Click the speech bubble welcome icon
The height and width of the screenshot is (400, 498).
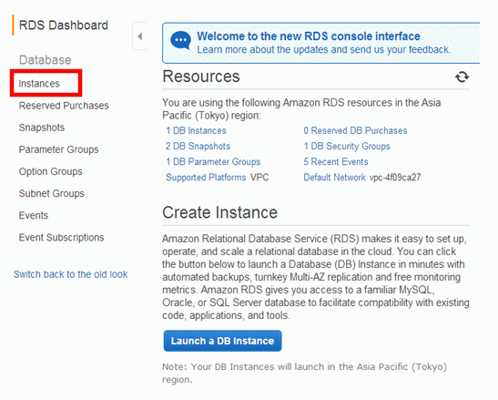point(180,41)
